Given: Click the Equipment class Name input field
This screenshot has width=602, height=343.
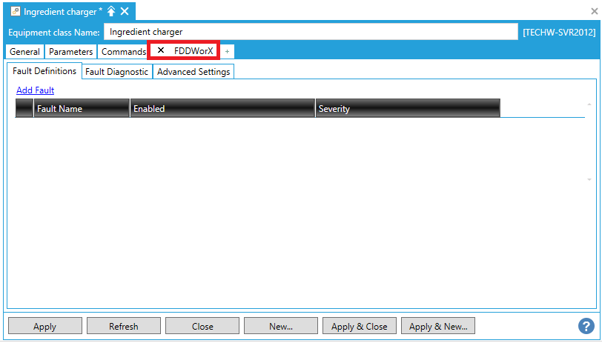Looking at the screenshot, I should pos(310,32).
